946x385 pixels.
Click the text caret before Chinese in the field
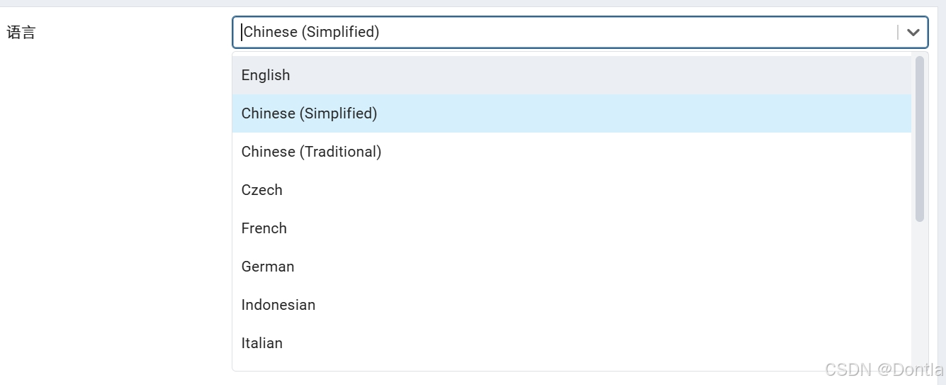click(x=242, y=33)
